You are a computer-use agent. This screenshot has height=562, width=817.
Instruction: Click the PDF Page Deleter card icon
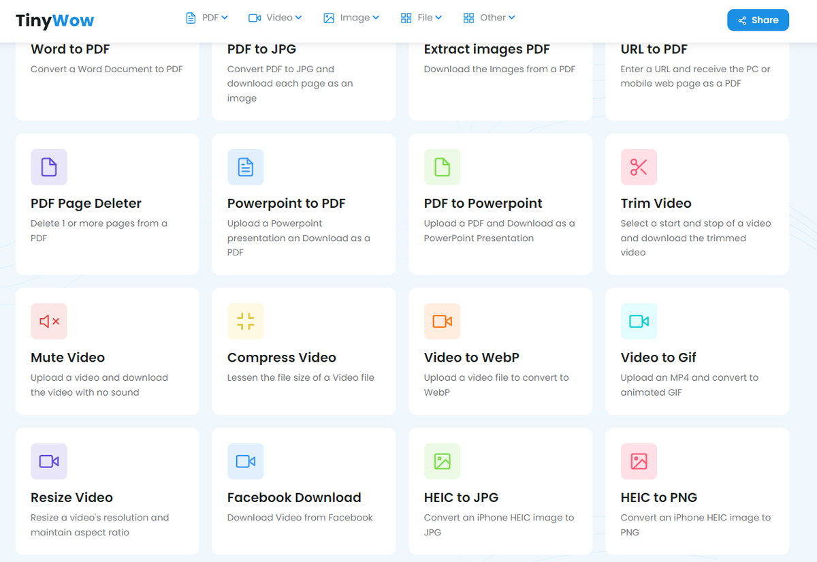(x=49, y=167)
